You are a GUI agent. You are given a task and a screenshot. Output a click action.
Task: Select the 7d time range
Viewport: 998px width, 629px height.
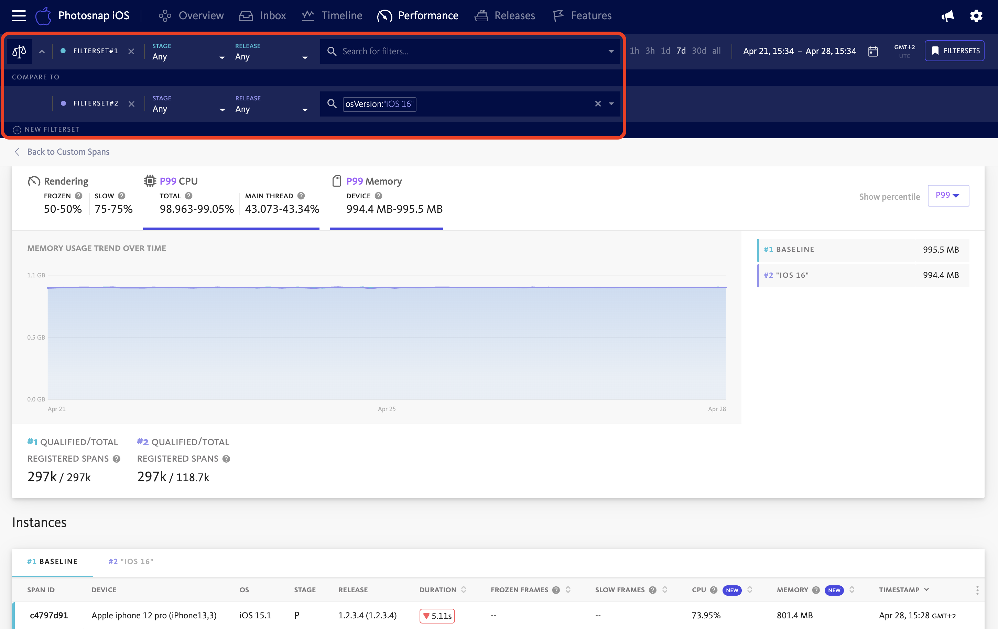681,51
